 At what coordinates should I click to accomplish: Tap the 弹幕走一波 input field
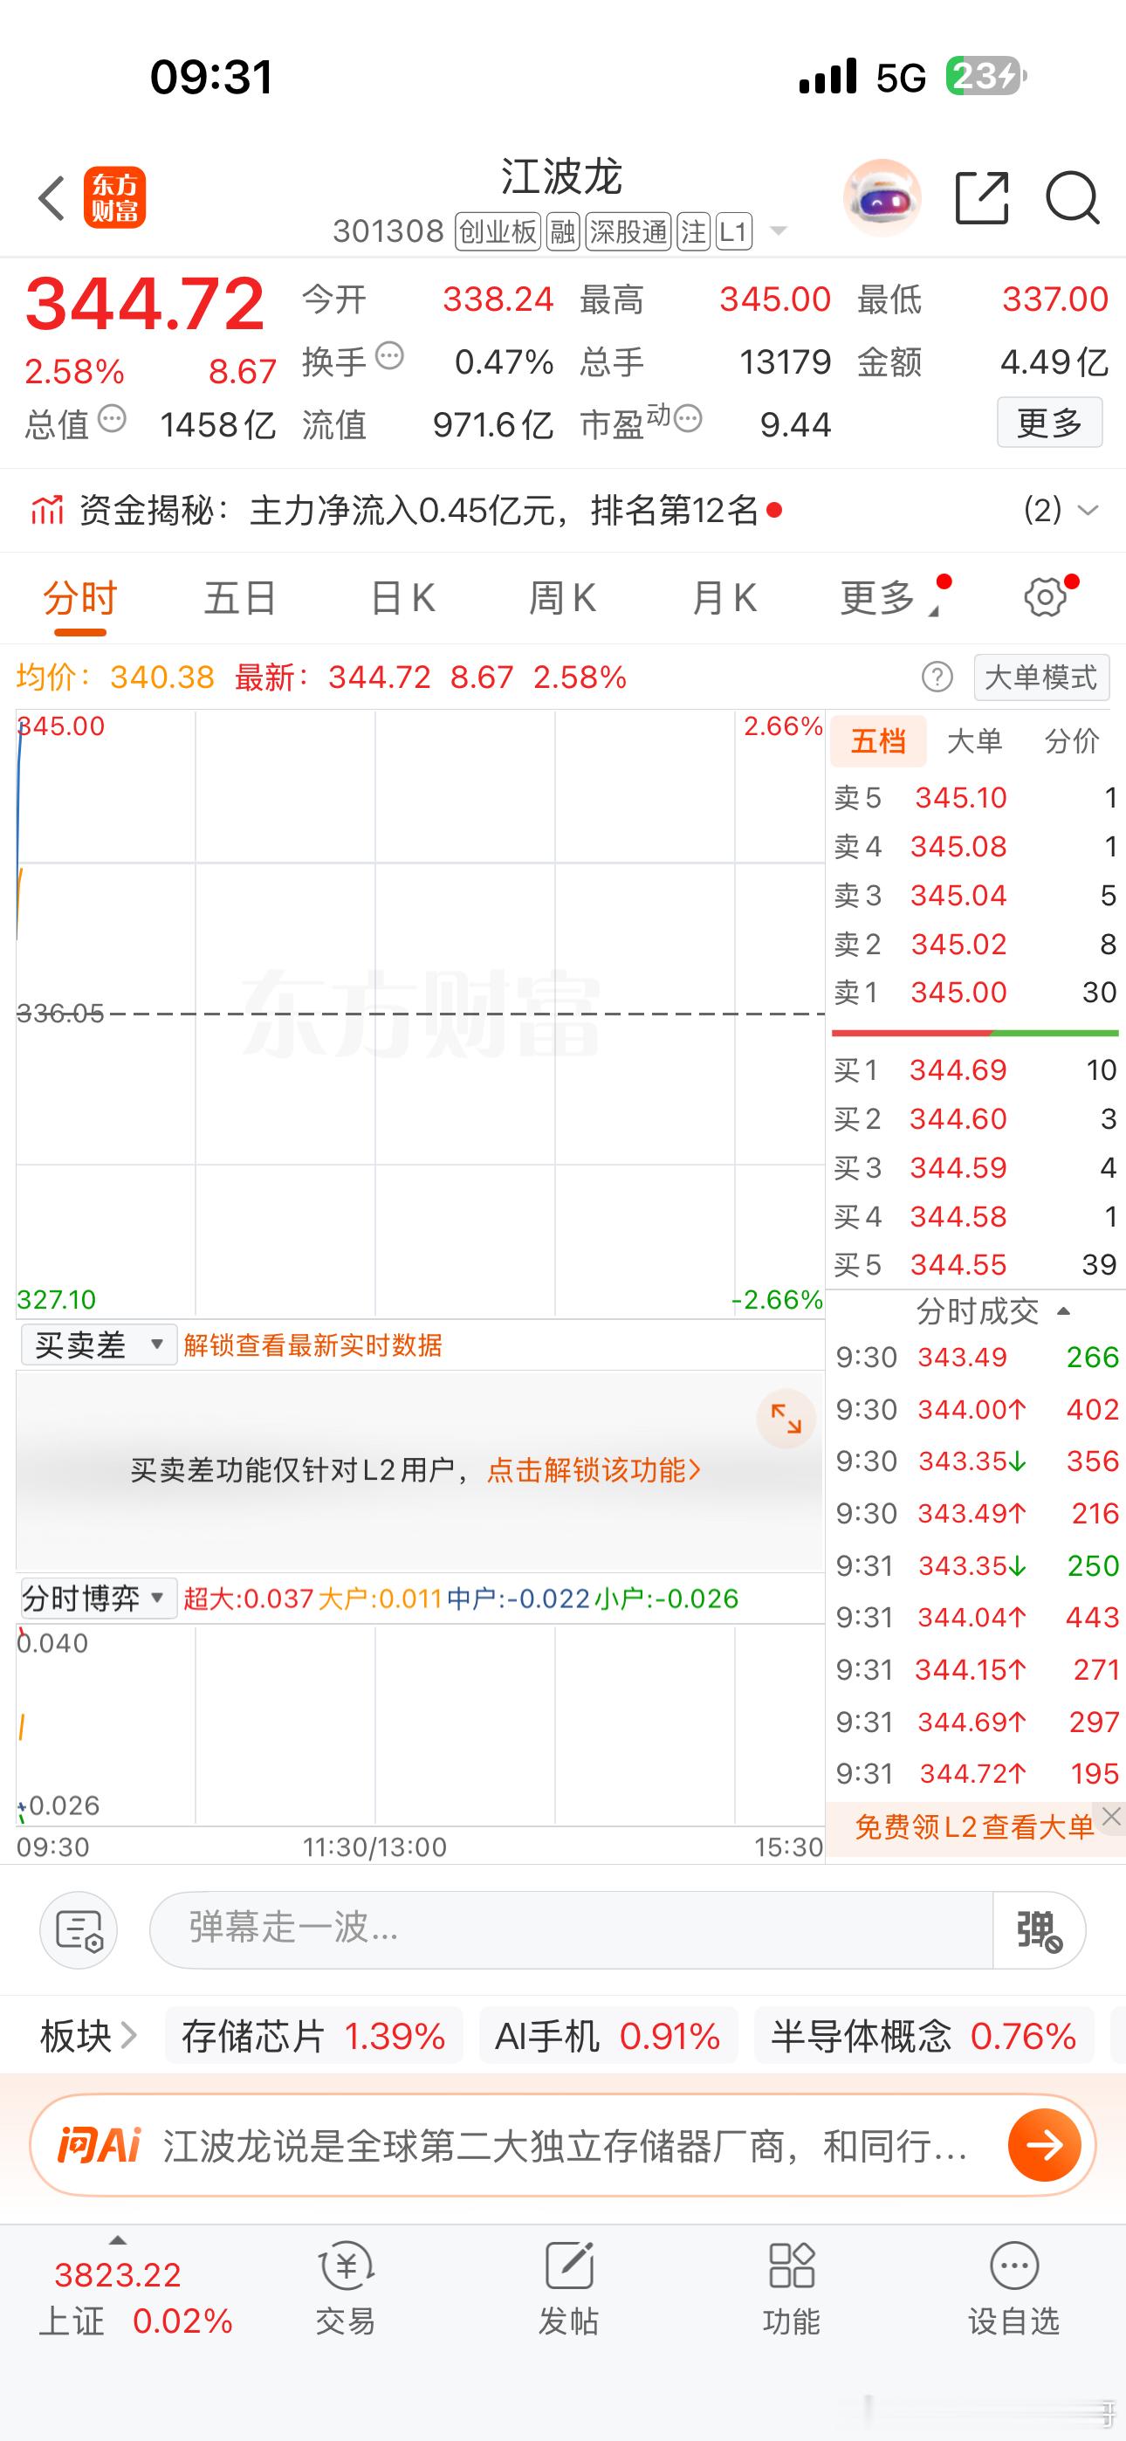[x=572, y=1930]
